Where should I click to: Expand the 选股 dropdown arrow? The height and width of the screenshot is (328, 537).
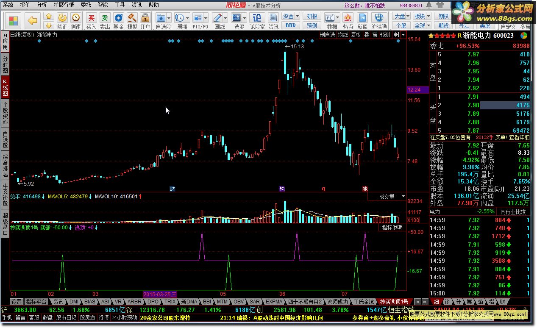tap(245, 18)
